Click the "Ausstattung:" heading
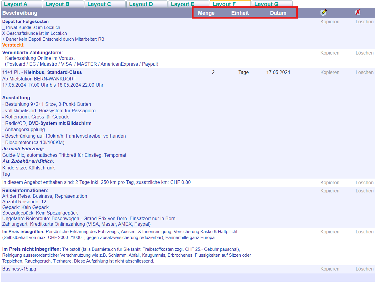375x282 pixels. 17,98
